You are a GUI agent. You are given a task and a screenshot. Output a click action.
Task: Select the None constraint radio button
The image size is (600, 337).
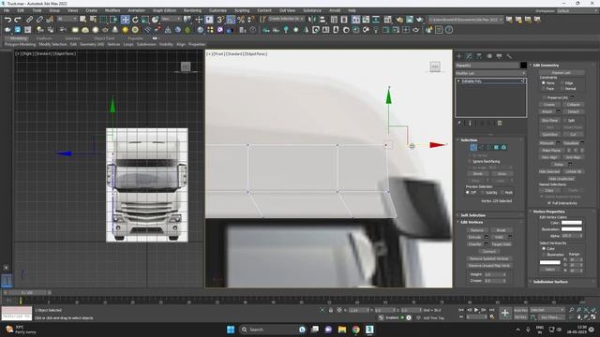pos(544,83)
